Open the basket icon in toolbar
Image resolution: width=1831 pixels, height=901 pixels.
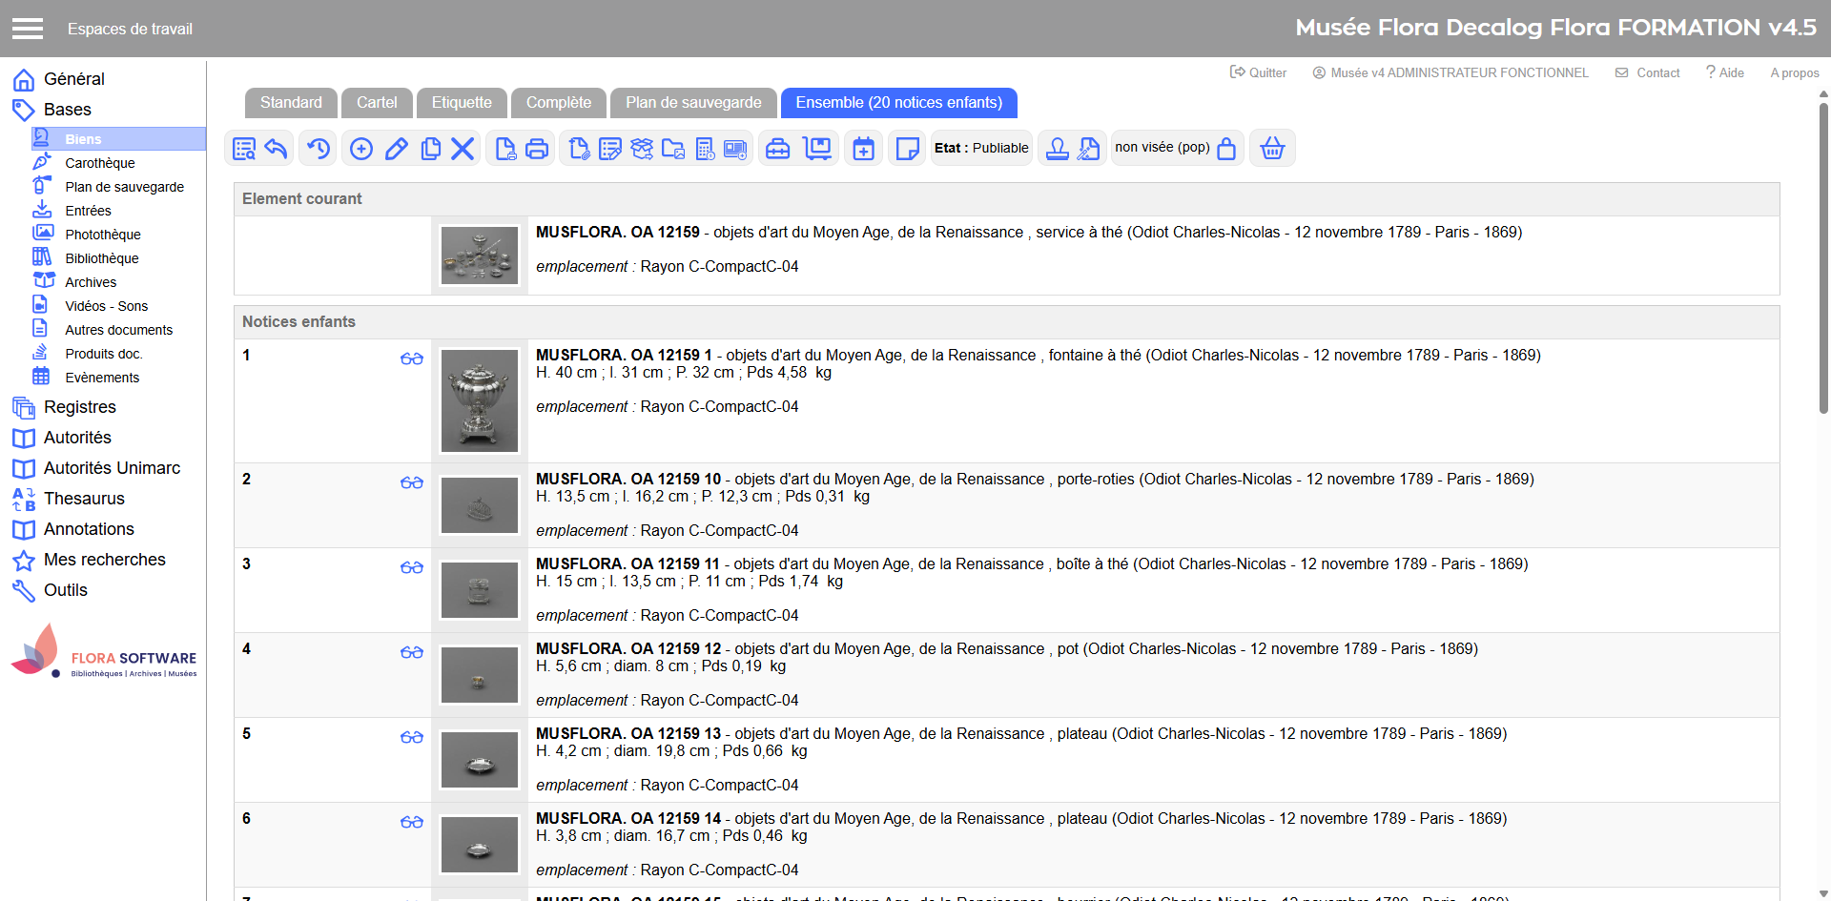pos(1272,149)
